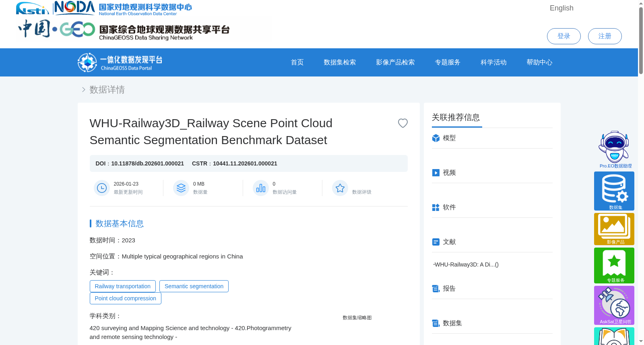Click the dataset title WHU-Railway3D
The image size is (644, 345).
pyautogui.click(x=211, y=132)
